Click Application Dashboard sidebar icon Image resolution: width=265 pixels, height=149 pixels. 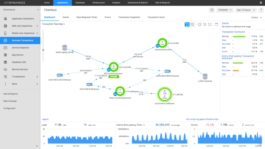point(5,19)
